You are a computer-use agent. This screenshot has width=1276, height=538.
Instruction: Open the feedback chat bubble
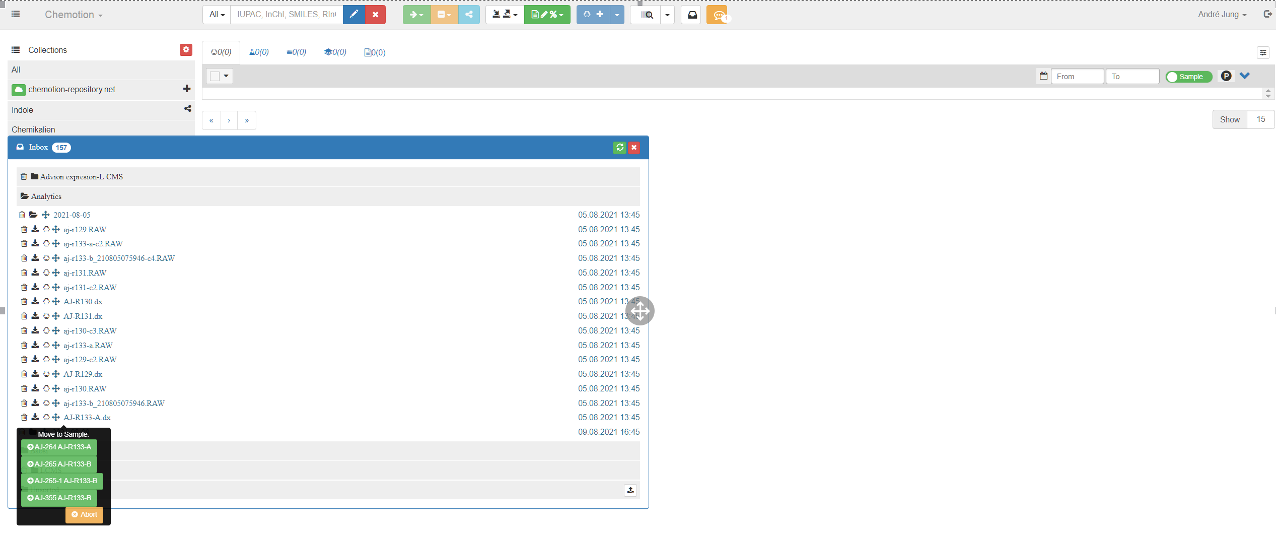(x=717, y=15)
